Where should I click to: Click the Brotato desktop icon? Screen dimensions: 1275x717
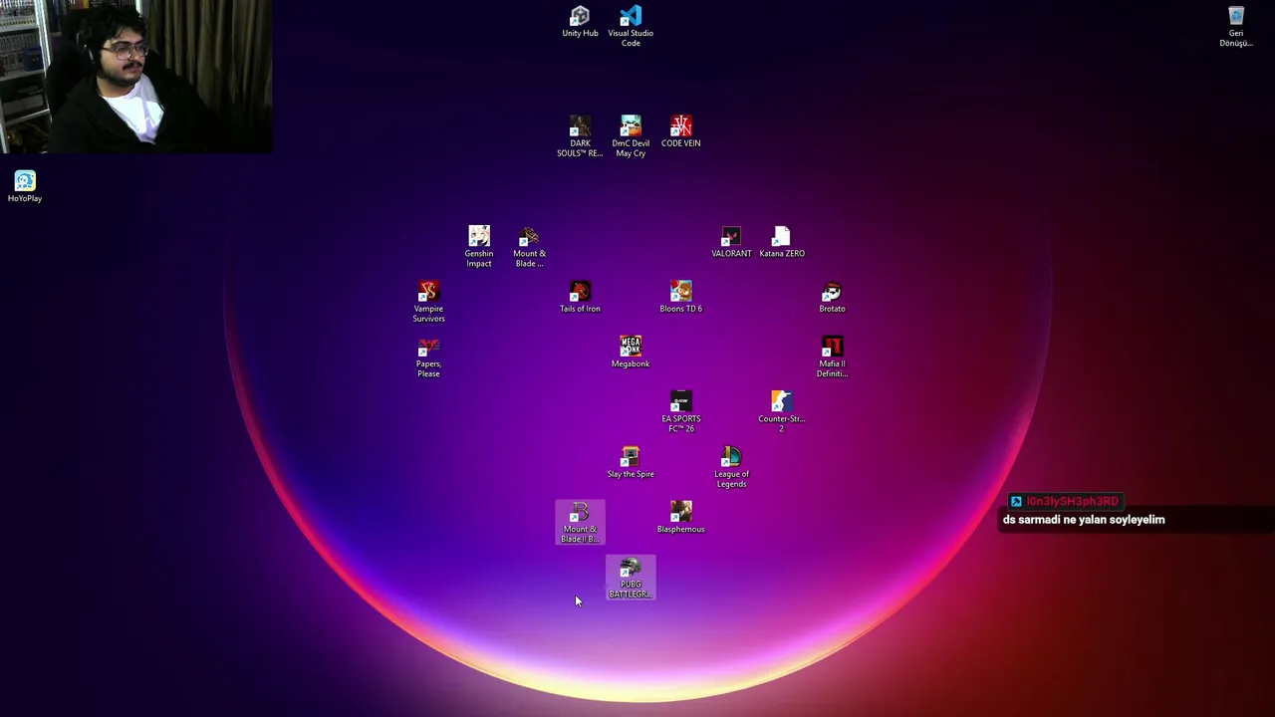click(832, 297)
